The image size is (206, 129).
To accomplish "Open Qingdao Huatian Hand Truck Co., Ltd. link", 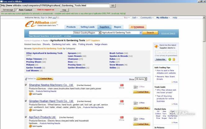I will [x=51, y=101].
